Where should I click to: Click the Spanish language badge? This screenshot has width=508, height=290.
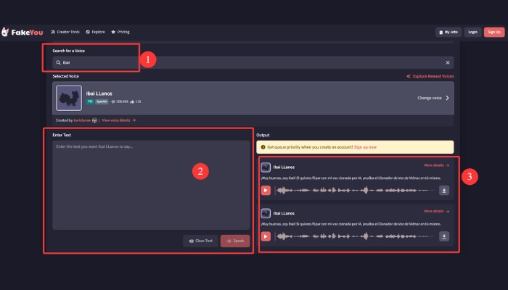click(x=102, y=101)
